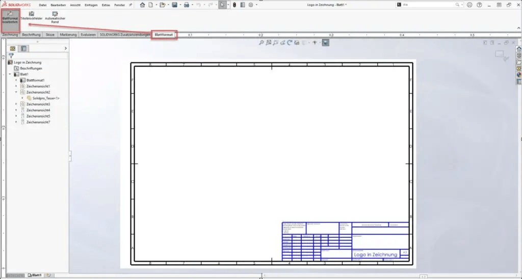
Task: Click the Save disk icon
Action: [x=175, y=5]
